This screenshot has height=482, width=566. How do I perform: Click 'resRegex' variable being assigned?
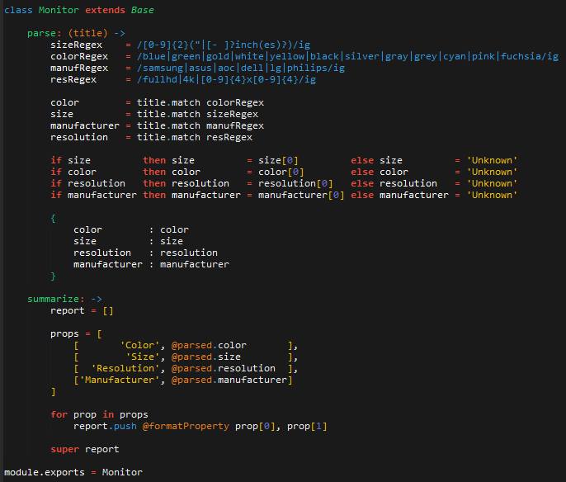pyautogui.click(x=73, y=79)
